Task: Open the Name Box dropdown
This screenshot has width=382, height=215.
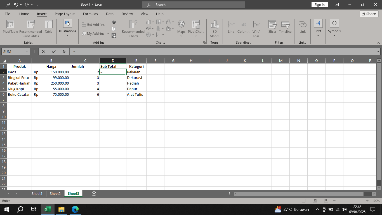Action: coord(26,51)
